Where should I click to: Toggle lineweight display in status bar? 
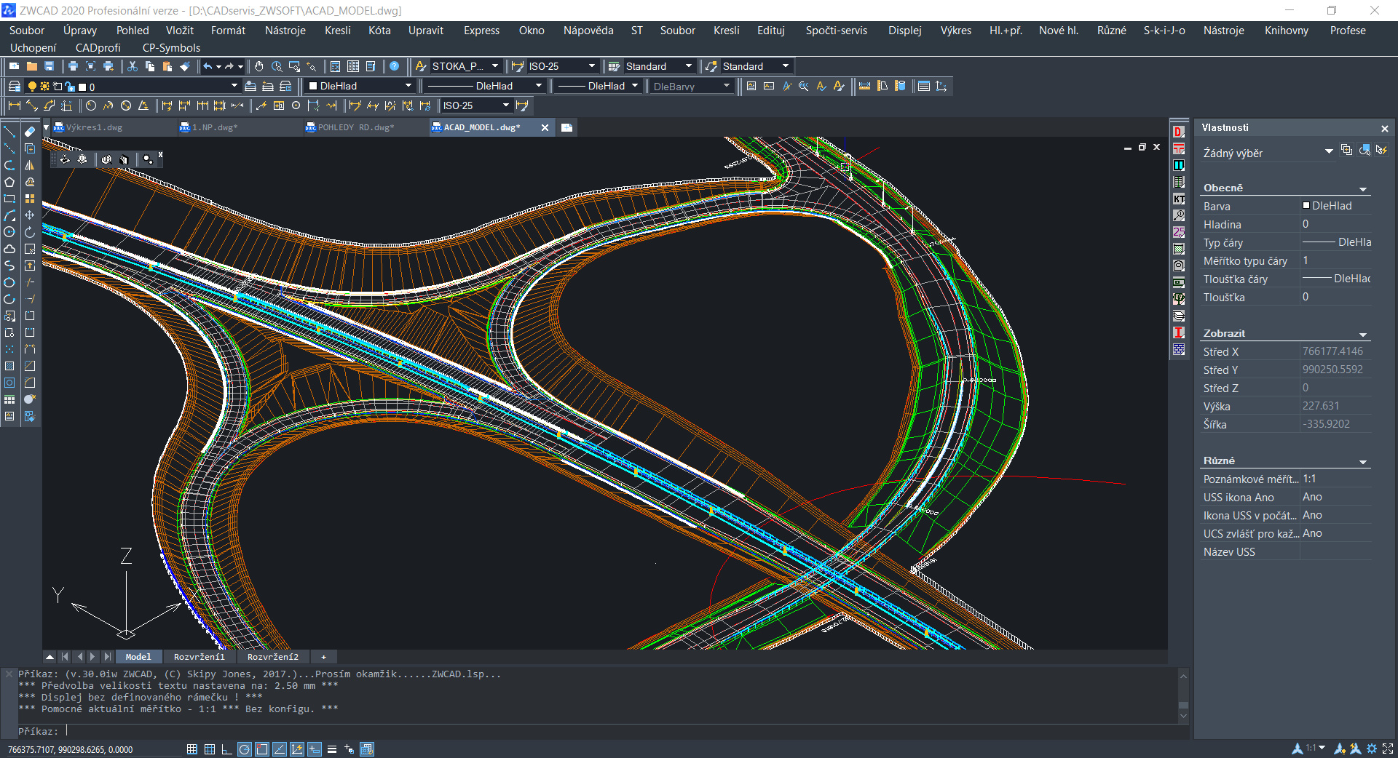pyautogui.click(x=332, y=749)
